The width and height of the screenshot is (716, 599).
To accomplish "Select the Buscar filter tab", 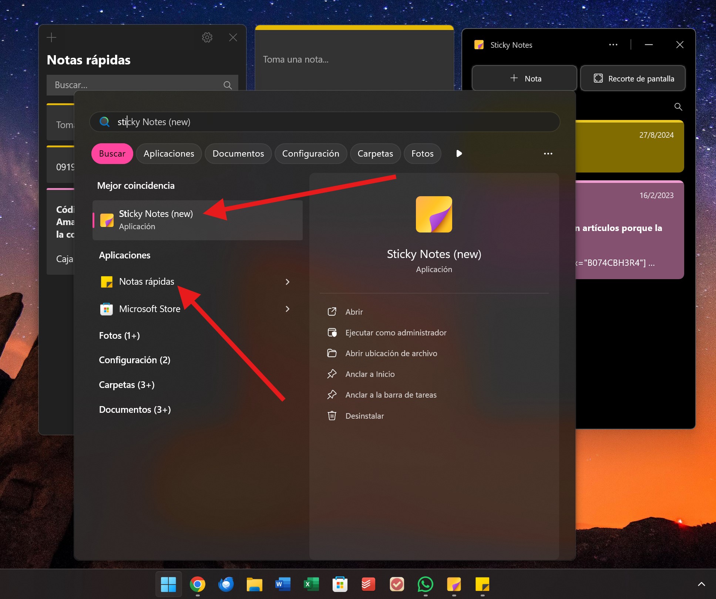I will tap(112, 154).
